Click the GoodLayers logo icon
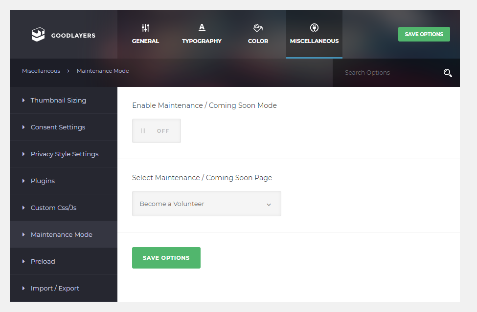 pos(38,34)
